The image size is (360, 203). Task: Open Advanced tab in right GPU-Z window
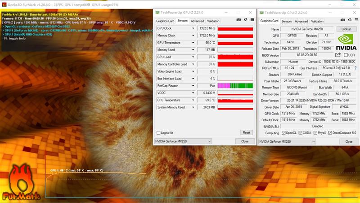point(301,21)
